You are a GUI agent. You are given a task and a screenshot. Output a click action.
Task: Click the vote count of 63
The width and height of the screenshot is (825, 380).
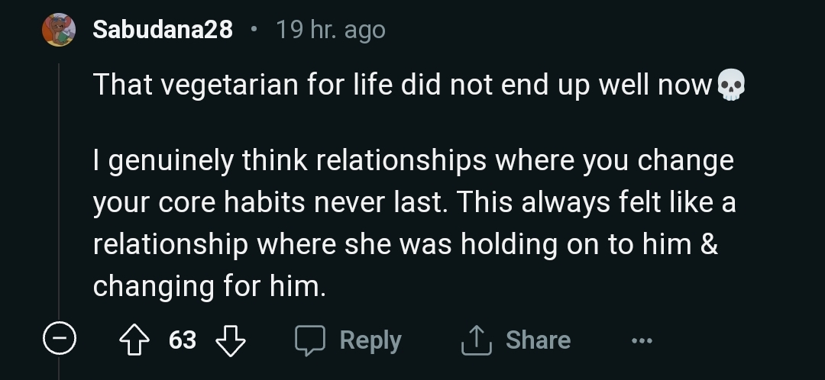click(183, 340)
